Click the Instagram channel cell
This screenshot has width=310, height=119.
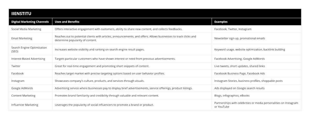tap(18, 81)
